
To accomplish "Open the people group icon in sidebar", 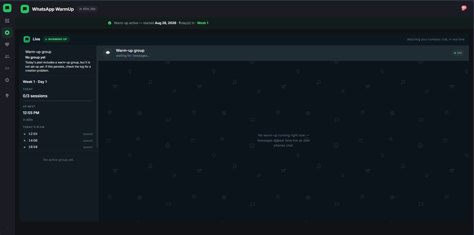I will [7, 56].
